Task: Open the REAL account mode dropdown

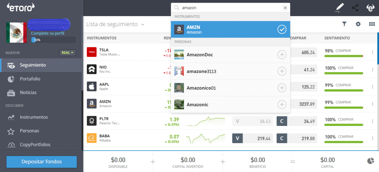Action: 67,52
